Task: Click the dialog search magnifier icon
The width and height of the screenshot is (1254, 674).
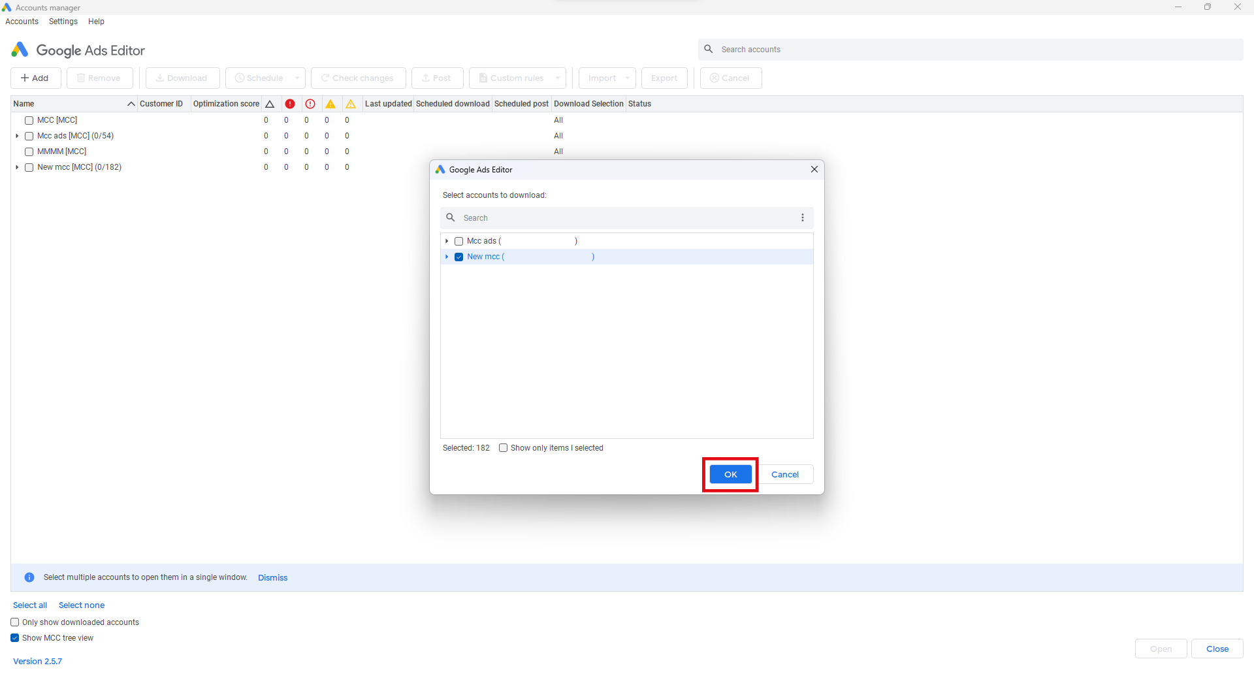Action: (451, 217)
